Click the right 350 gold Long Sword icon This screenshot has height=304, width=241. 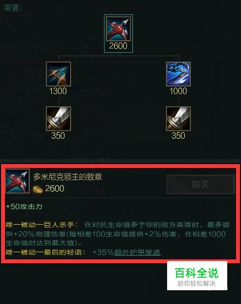coord(178,118)
